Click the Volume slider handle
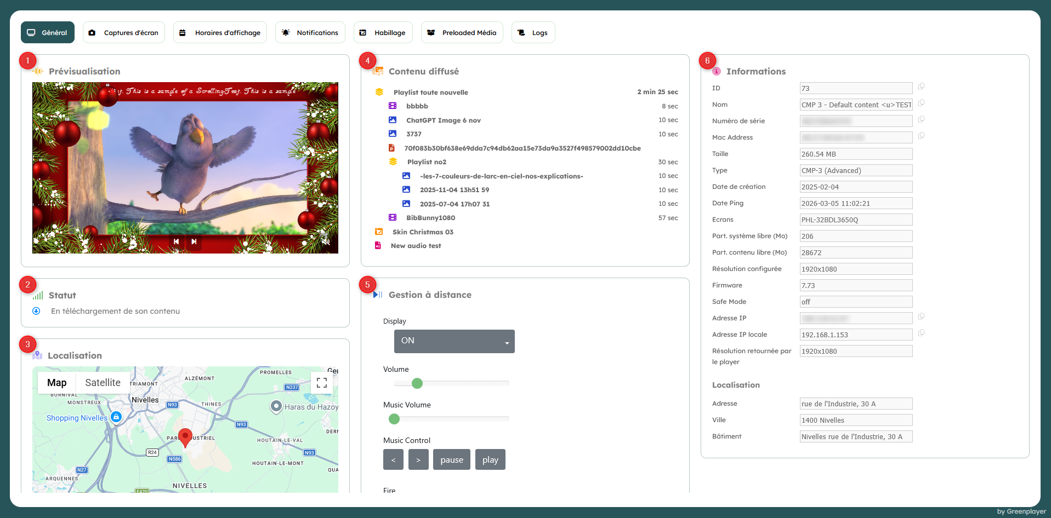This screenshot has width=1051, height=518. (x=417, y=383)
